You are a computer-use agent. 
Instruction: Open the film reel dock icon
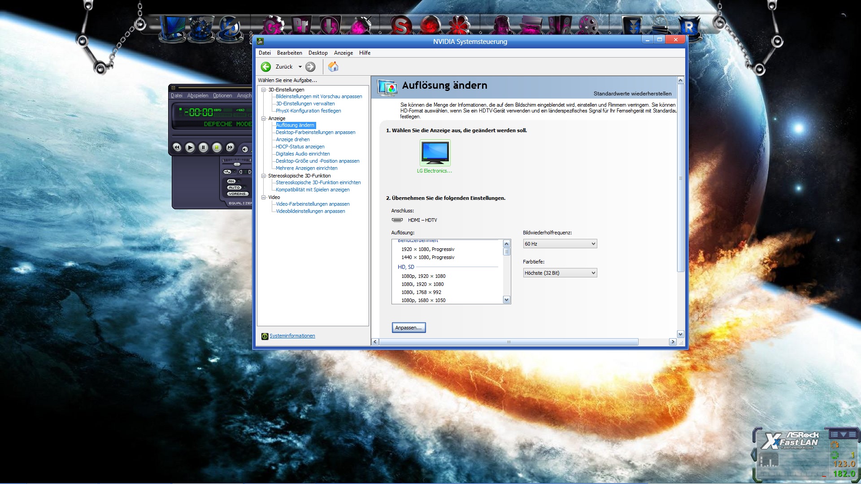click(x=588, y=25)
